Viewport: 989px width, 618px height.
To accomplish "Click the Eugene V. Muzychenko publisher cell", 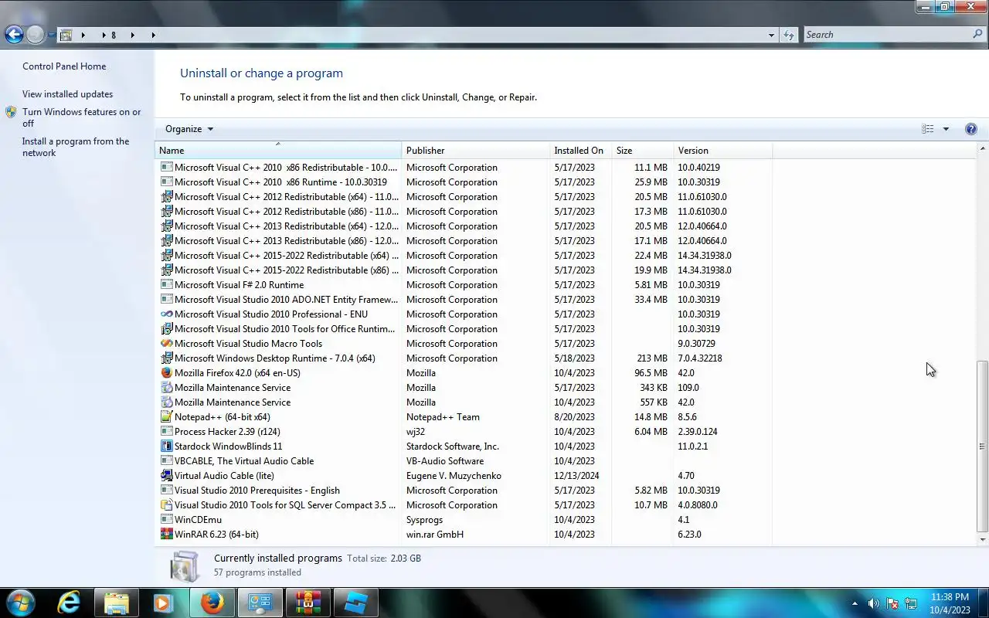I will click(454, 476).
